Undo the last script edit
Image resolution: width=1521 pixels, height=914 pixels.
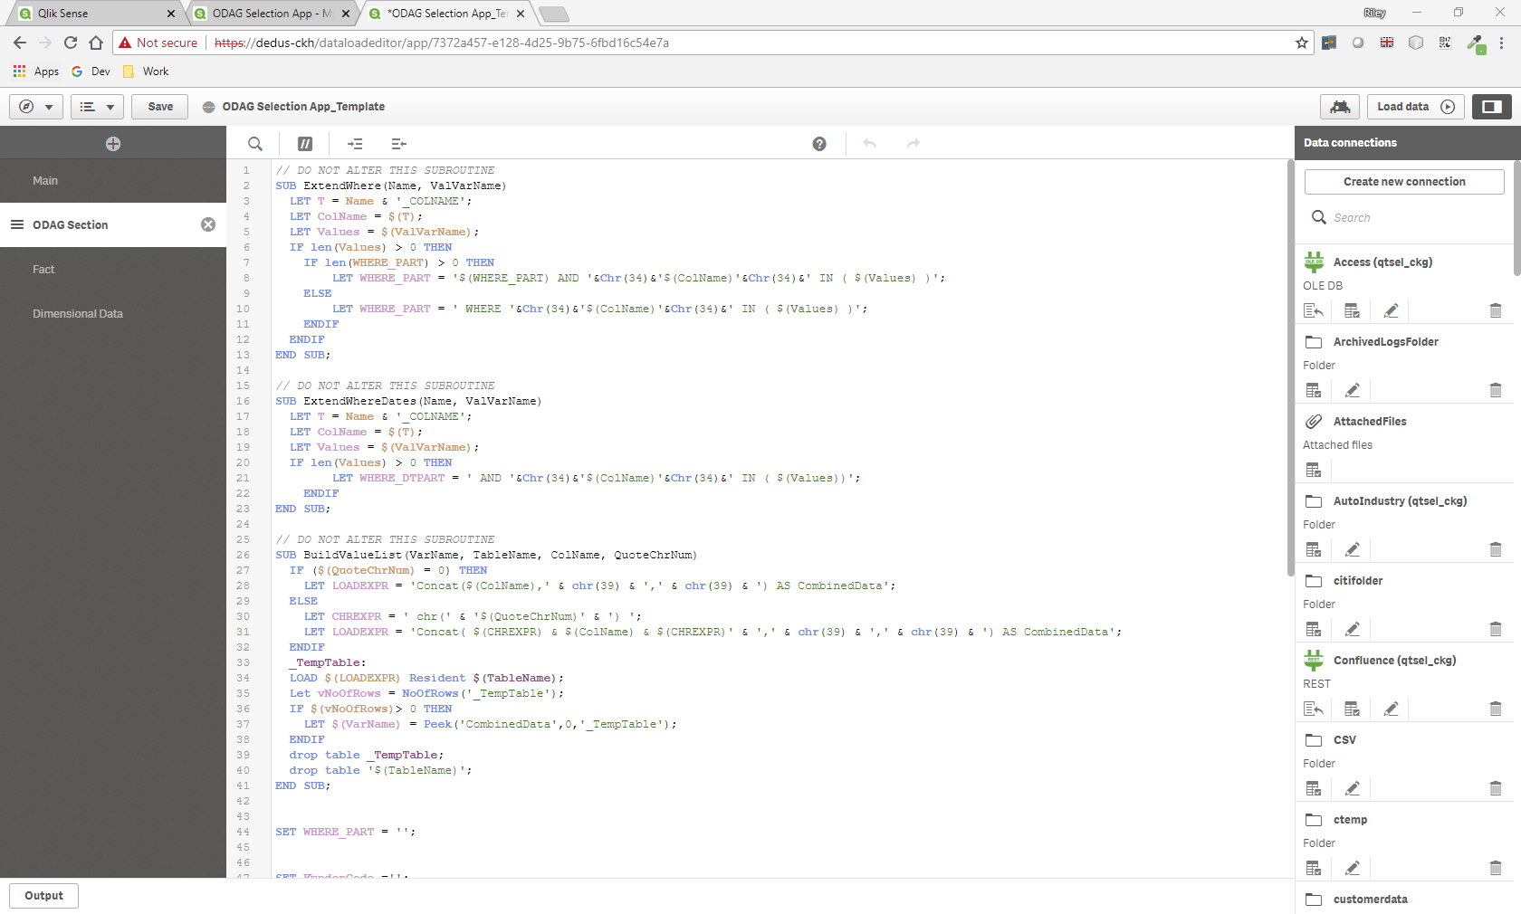click(x=870, y=144)
